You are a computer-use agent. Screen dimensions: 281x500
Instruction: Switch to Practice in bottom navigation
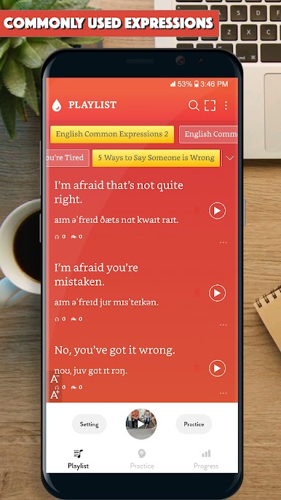coord(142,459)
